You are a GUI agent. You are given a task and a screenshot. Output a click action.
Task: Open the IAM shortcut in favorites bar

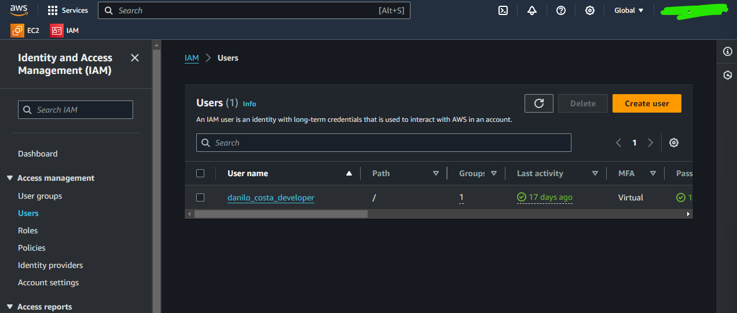tap(64, 31)
